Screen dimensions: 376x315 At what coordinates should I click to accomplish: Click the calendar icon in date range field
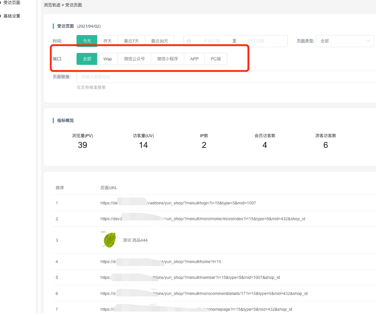[x=189, y=41]
